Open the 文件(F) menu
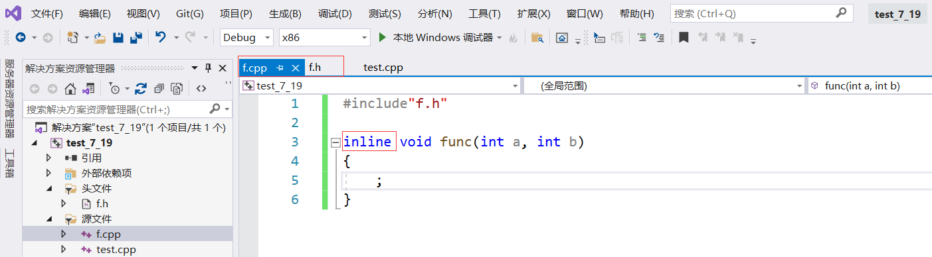932x257 pixels. 47,13
